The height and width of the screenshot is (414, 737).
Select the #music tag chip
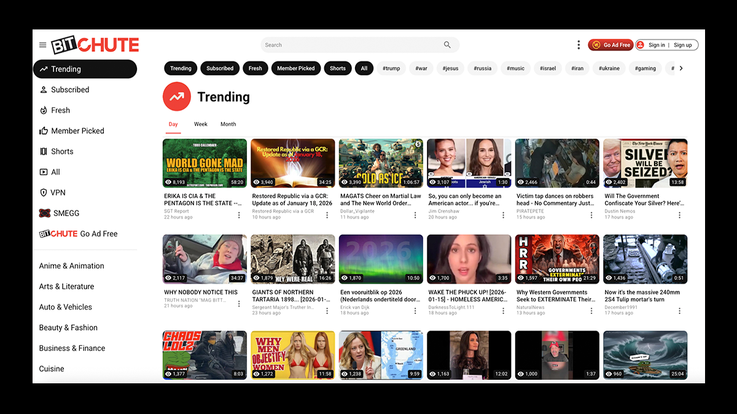[516, 69]
